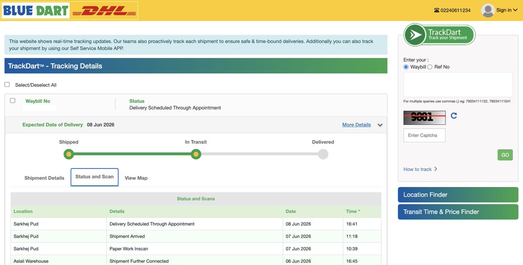Expand the How to track arrow

[x=435, y=169]
